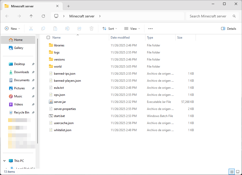Select the Rename icon in the toolbar
242x175 pixels.
click(67, 28)
